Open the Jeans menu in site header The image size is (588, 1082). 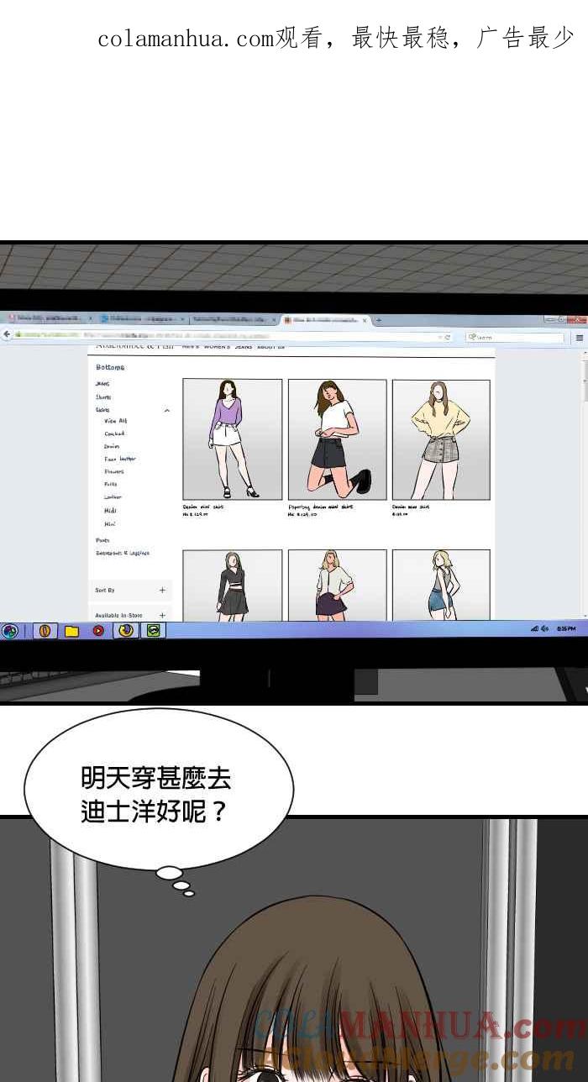[x=243, y=347]
